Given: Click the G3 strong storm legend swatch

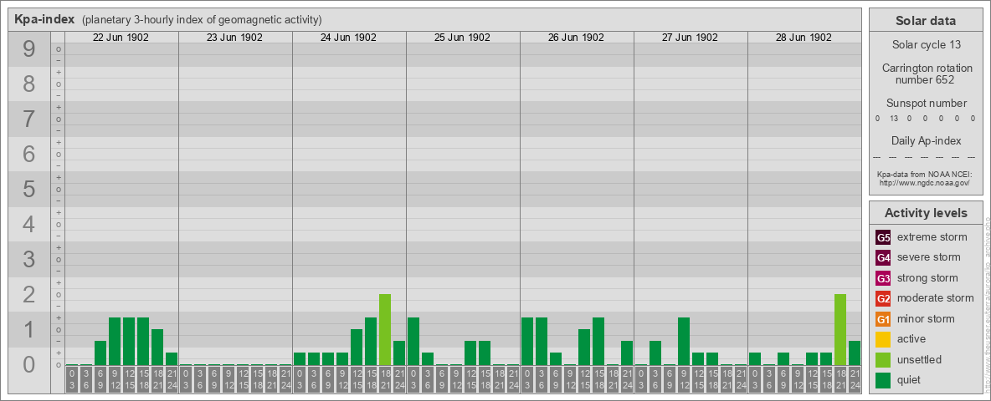Looking at the screenshot, I should point(884,278).
